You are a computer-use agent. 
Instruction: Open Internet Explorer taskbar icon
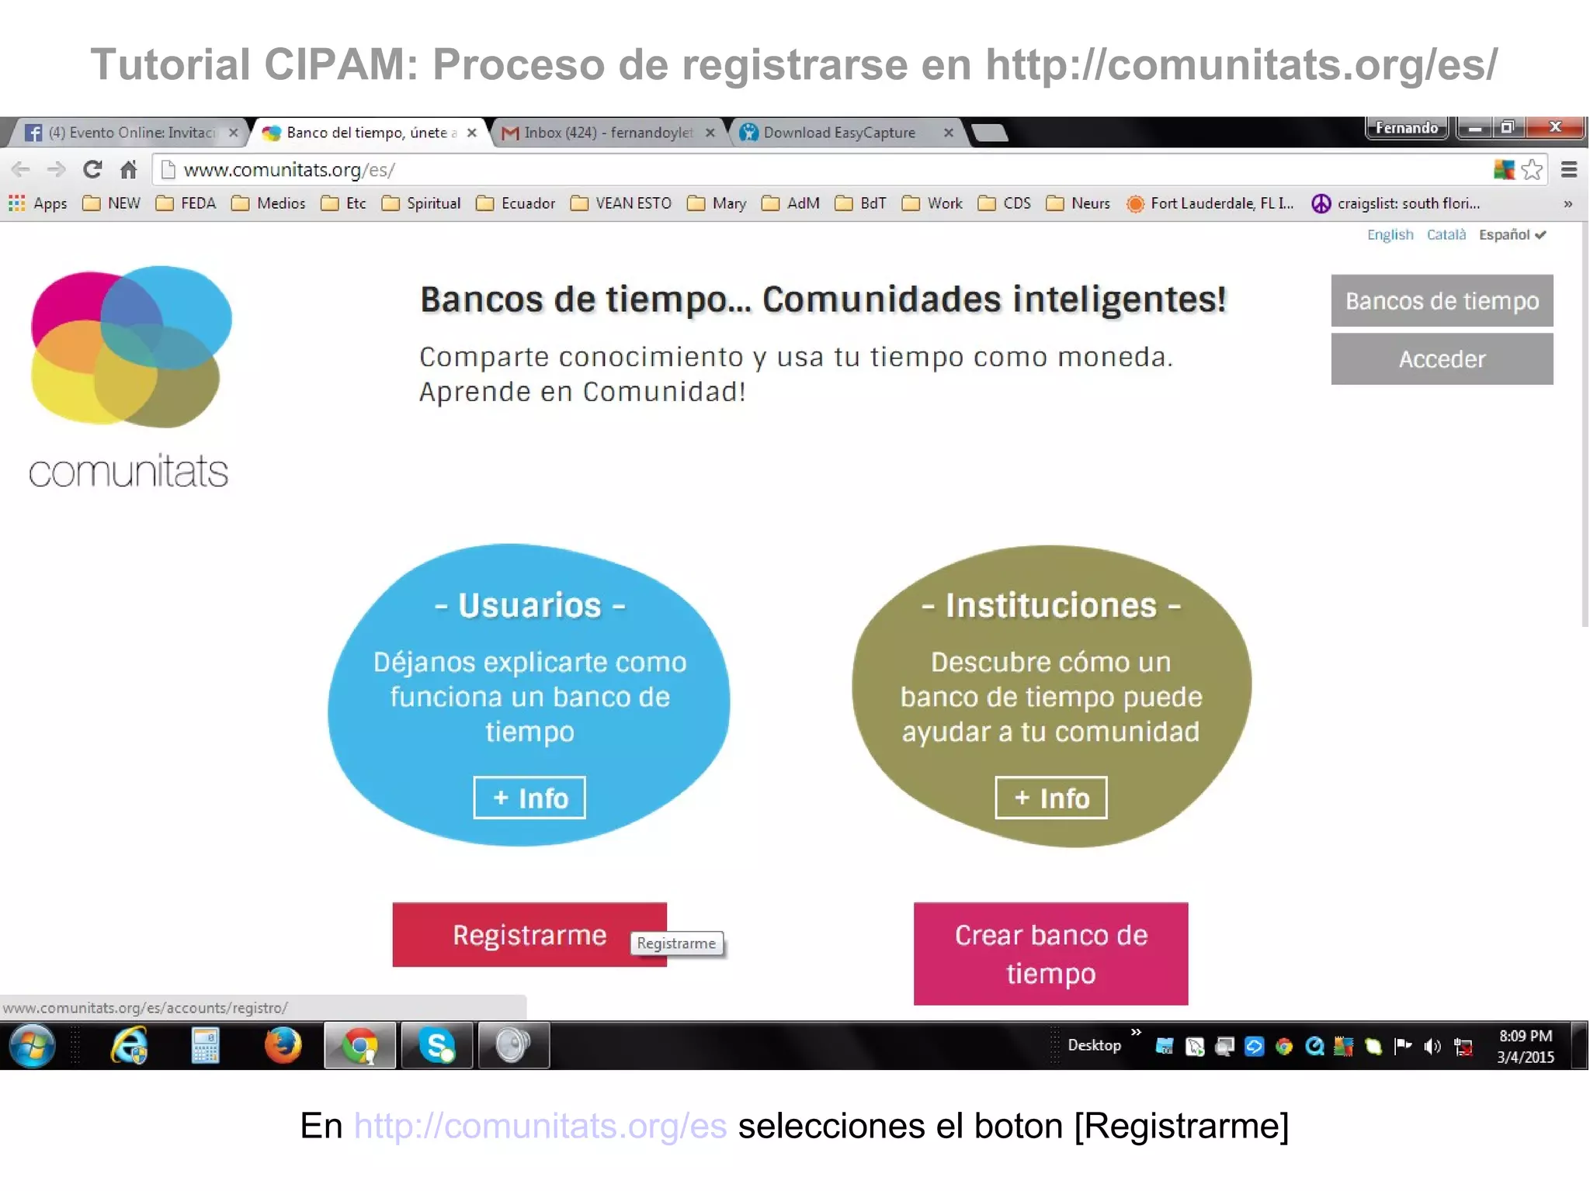coord(129,1045)
